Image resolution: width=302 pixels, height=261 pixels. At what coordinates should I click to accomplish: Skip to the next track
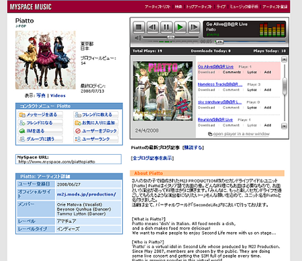(x=194, y=28)
